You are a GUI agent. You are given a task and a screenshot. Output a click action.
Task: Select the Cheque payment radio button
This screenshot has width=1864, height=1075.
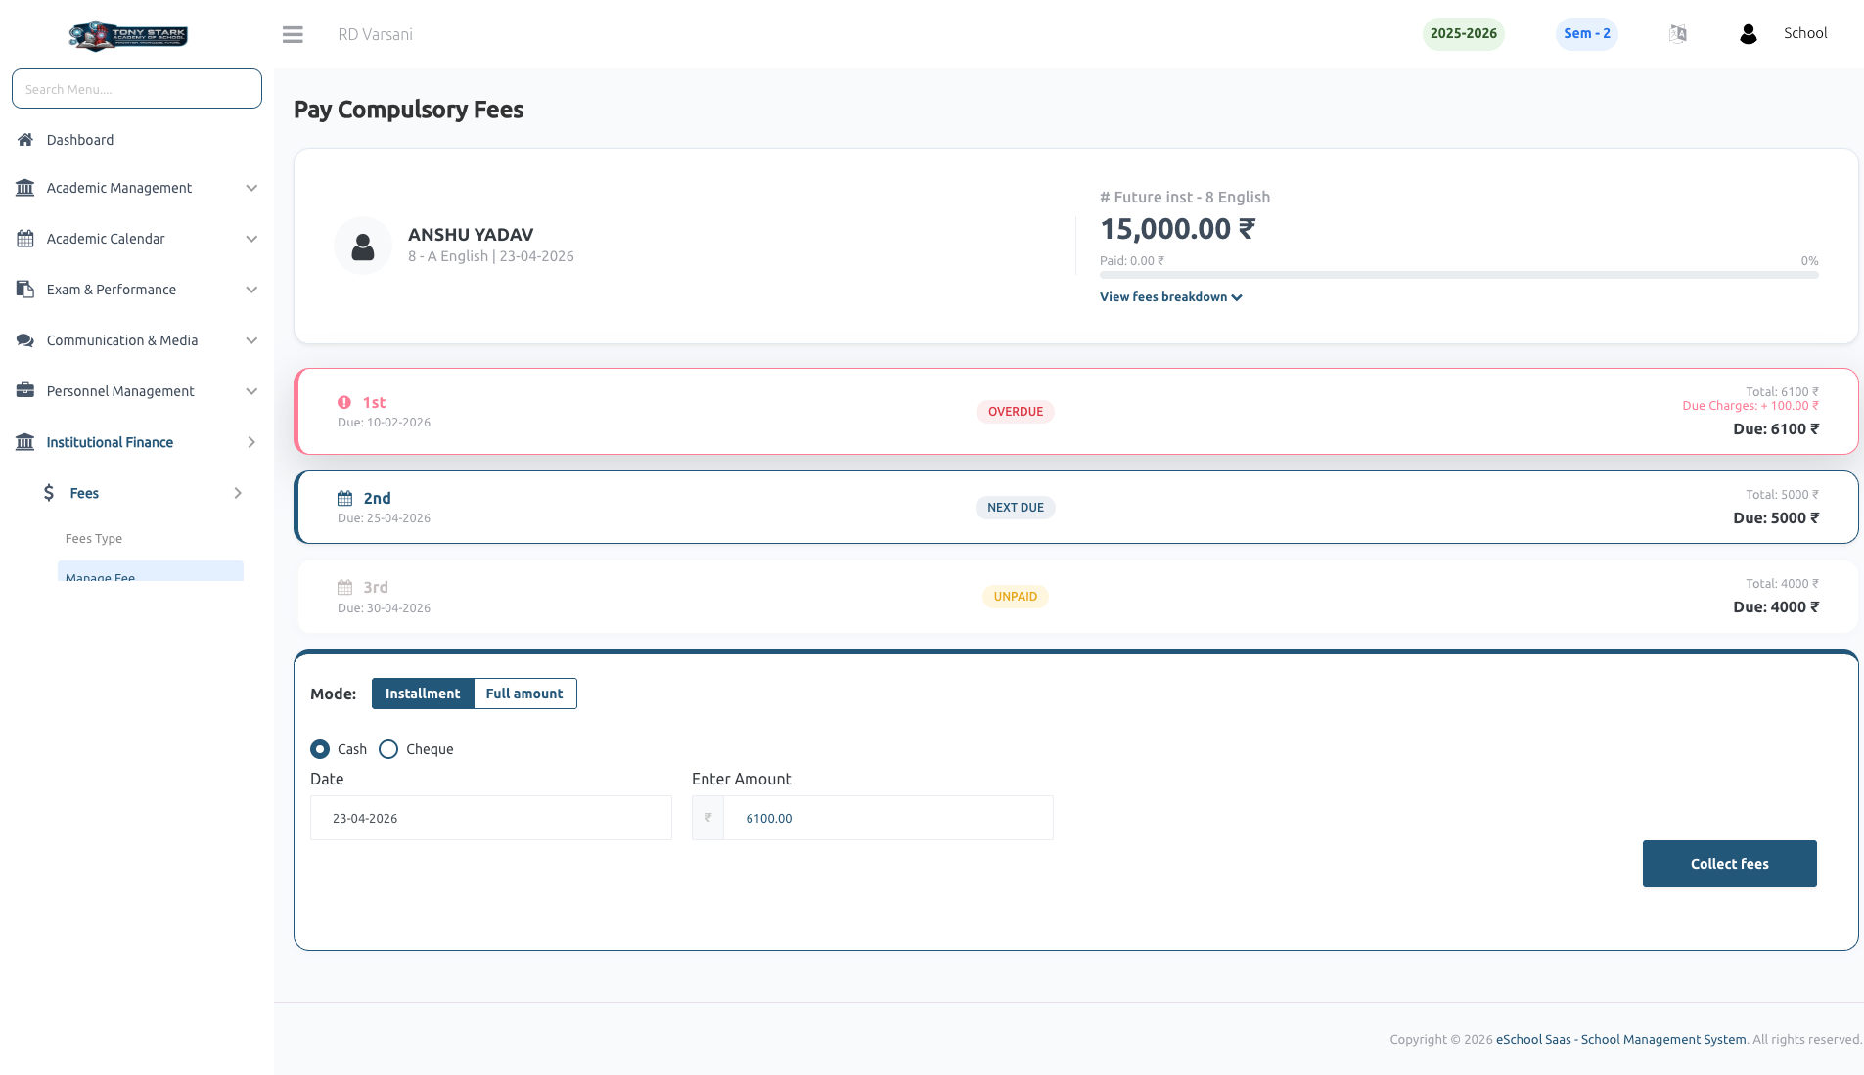pos(388,749)
